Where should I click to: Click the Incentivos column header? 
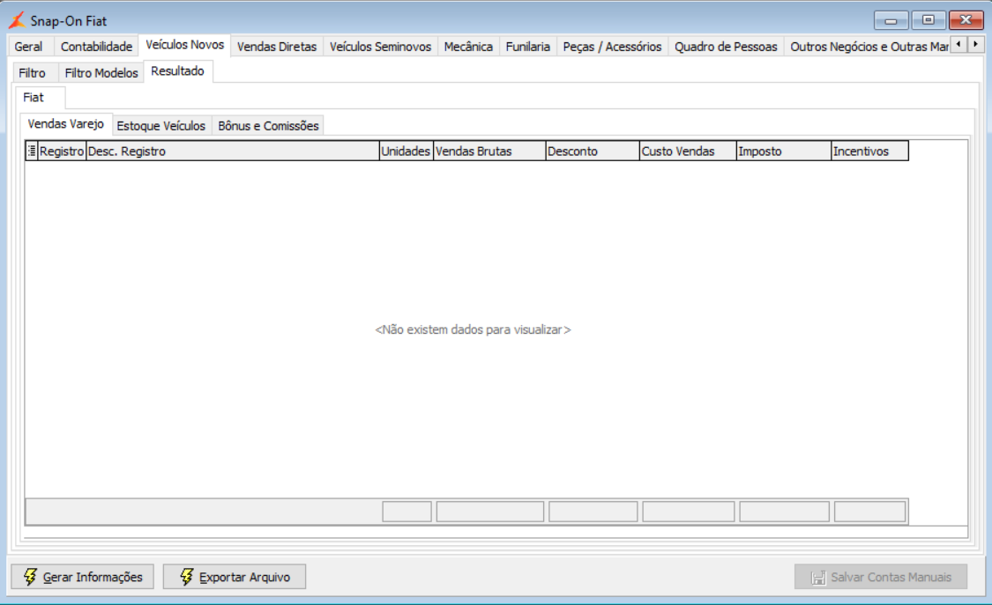[870, 151]
